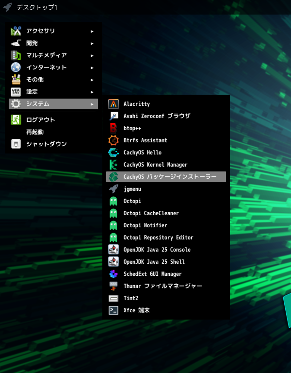Click the インターネット globe icon

pyautogui.click(x=16, y=68)
